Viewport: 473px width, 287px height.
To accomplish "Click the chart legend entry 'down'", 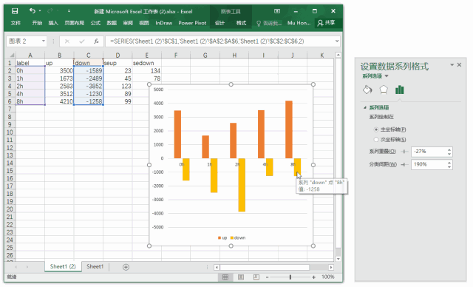I will pos(238,237).
